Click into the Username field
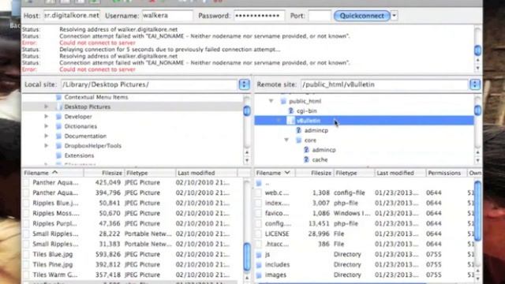The width and height of the screenshot is (505, 284). pos(167,16)
